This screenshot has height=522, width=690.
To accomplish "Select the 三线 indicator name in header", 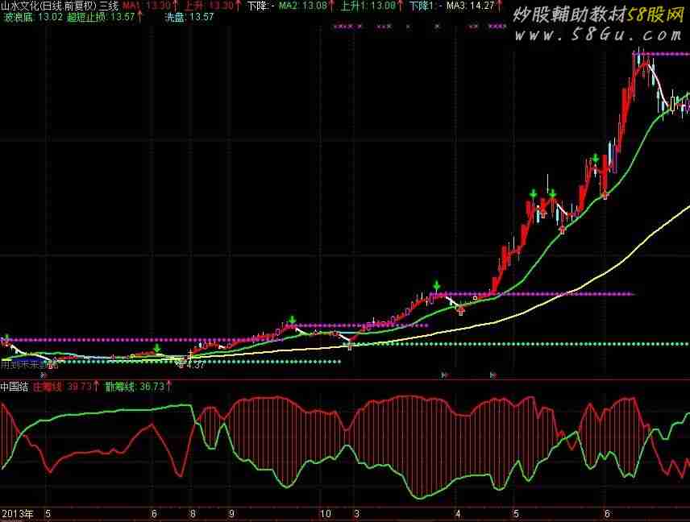I will tap(109, 6).
